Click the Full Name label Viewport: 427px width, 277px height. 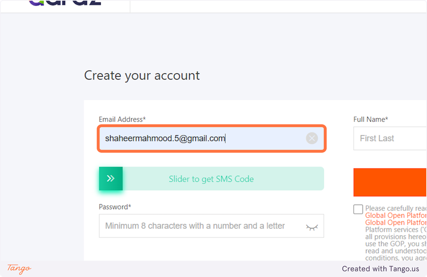[371, 119]
